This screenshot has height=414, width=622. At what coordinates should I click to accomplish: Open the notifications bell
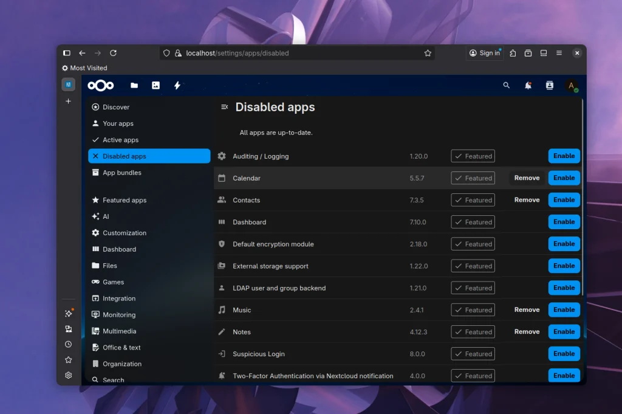(x=528, y=86)
